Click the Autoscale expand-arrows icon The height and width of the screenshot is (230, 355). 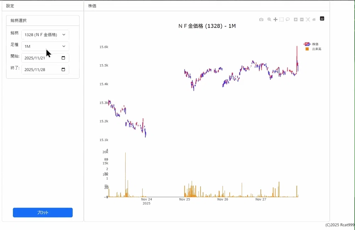(308, 19)
